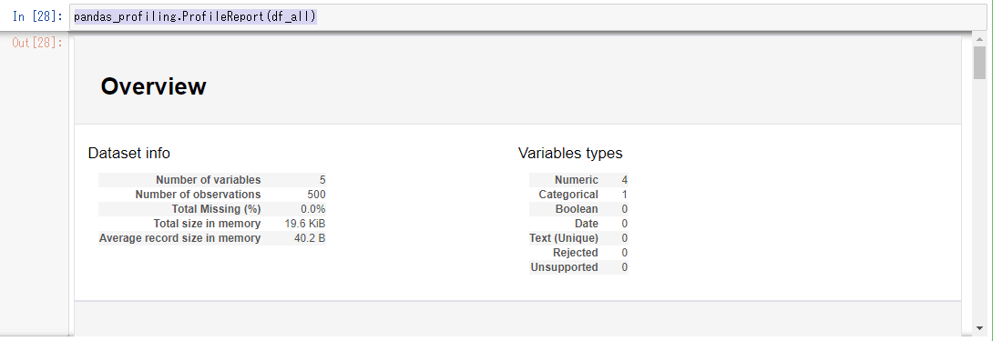Screen dimensions: 1002x341
Task: Click the Dataset info heading
Action: coord(129,153)
